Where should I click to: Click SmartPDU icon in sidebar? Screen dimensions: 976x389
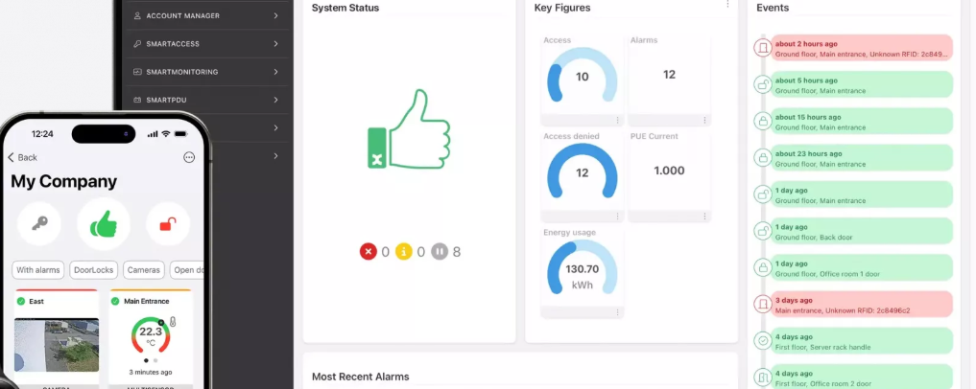click(x=137, y=100)
